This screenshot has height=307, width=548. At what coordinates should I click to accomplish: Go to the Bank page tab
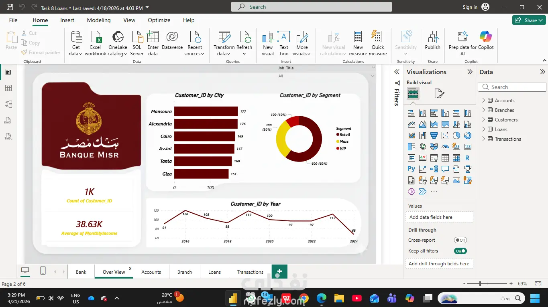coord(81,272)
